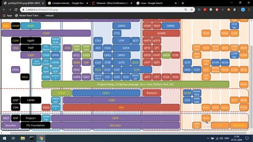Click the red GAWN box

[161, 33]
